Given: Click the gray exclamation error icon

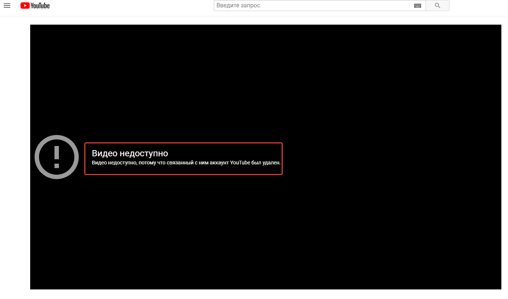Looking at the screenshot, I should coord(57,157).
